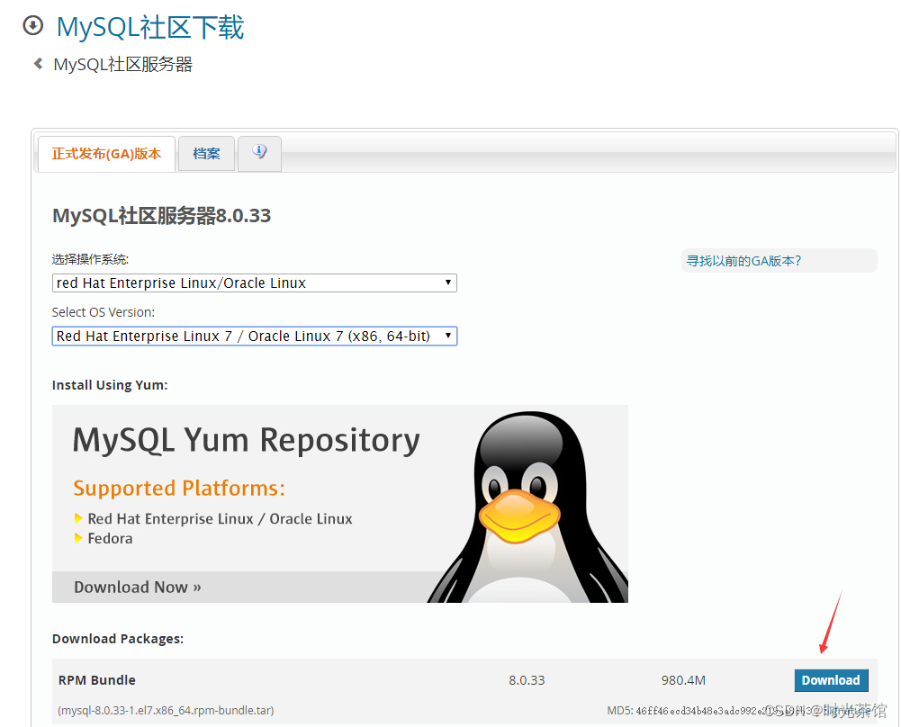Image resolution: width=901 pixels, height=727 pixels.
Task: Open the Select OS Version dropdown
Action: [255, 336]
